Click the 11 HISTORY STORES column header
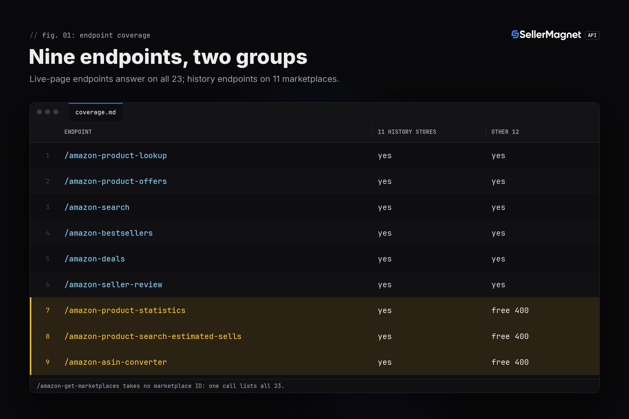Image resolution: width=629 pixels, height=419 pixels. [407, 132]
